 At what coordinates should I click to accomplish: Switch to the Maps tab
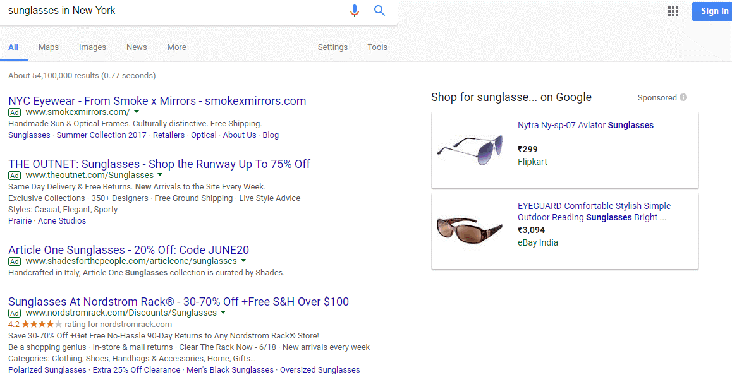pos(49,47)
